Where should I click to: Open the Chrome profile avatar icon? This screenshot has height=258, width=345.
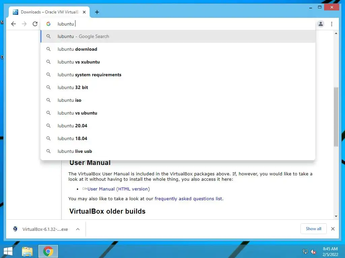point(321,24)
